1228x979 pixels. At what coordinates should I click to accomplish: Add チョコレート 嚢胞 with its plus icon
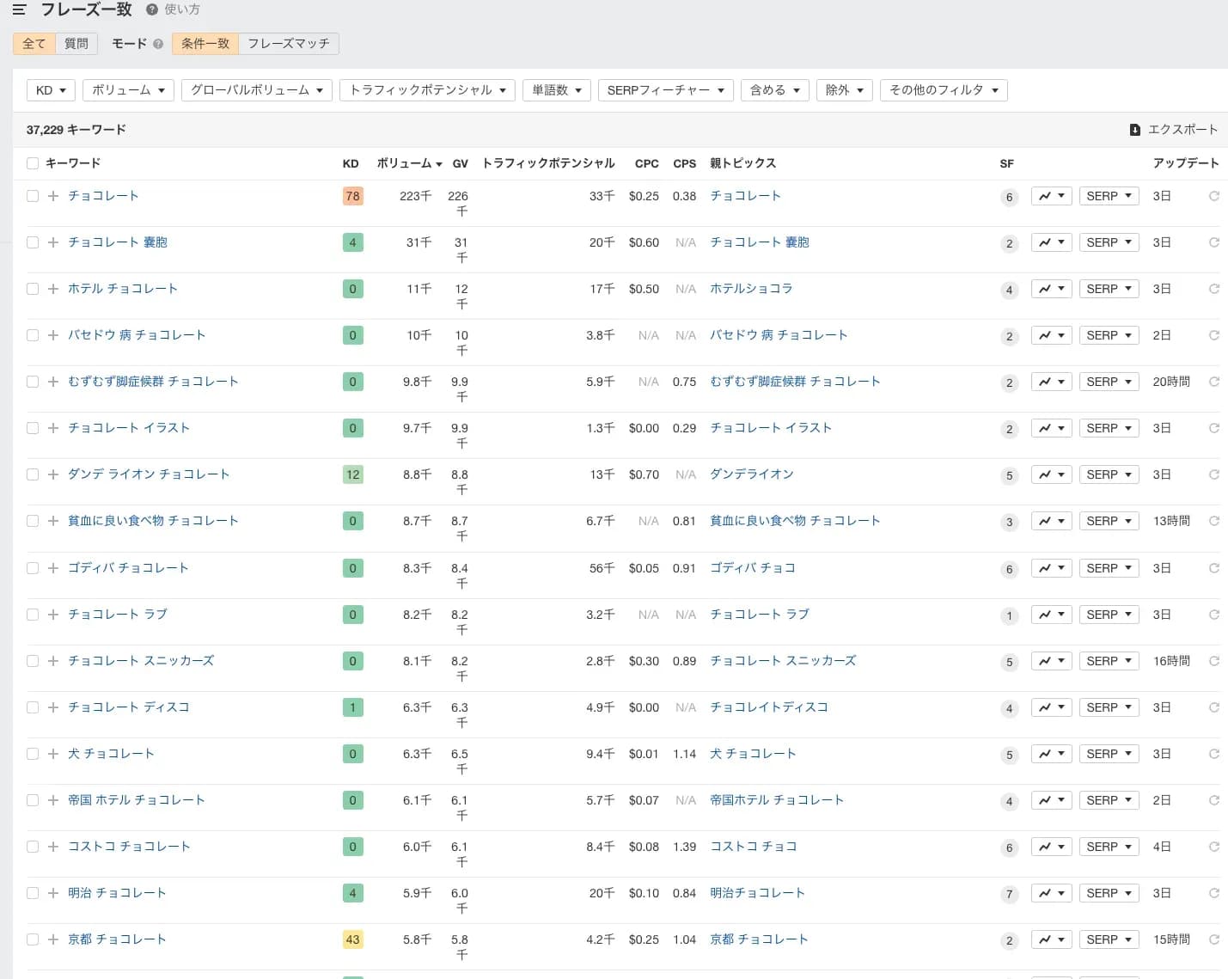pyautogui.click(x=53, y=242)
